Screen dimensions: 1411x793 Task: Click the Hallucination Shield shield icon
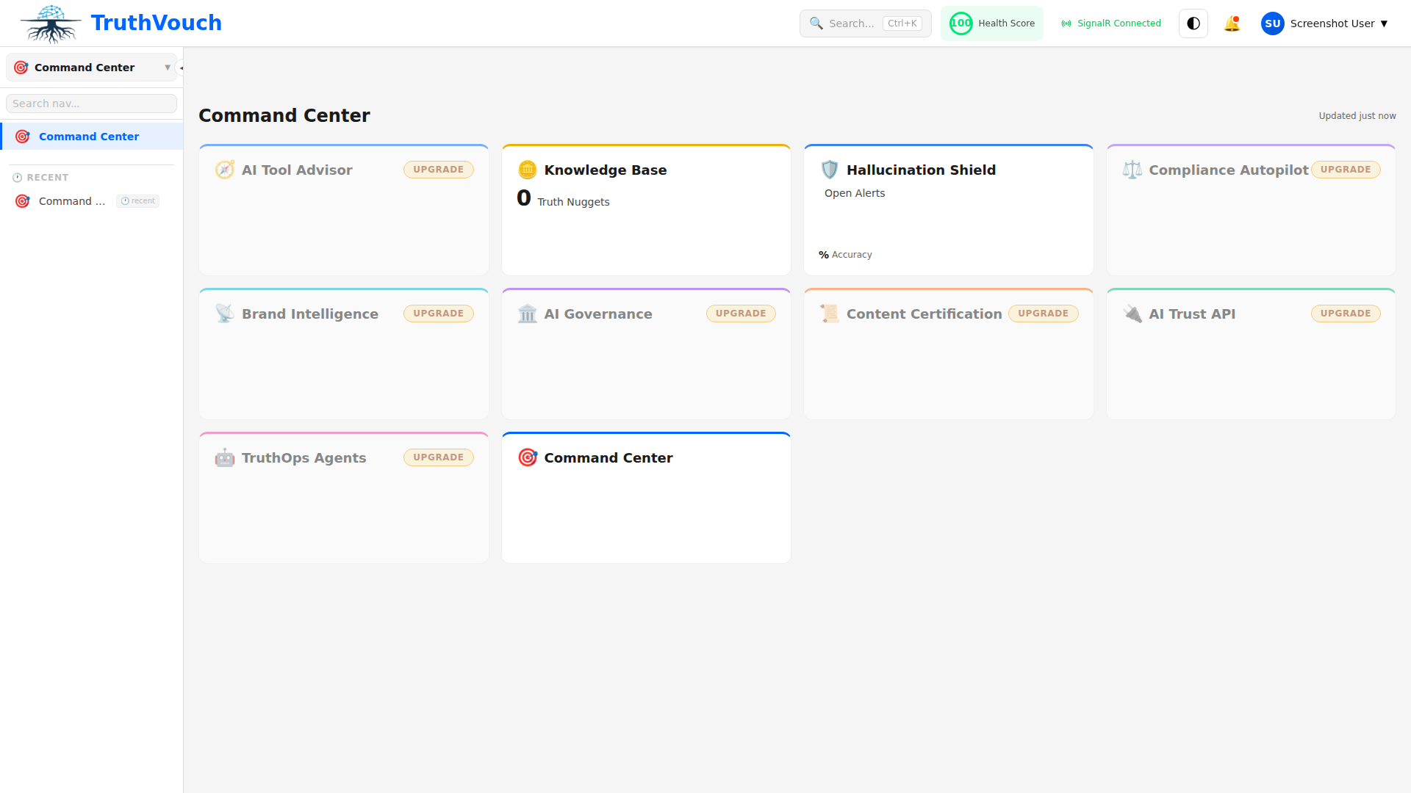pos(830,170)
